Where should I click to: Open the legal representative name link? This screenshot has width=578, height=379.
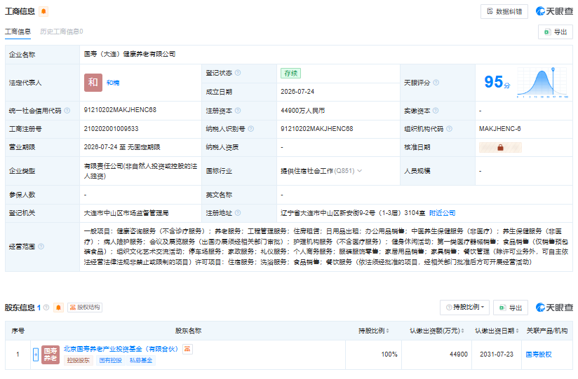(113, 83)
